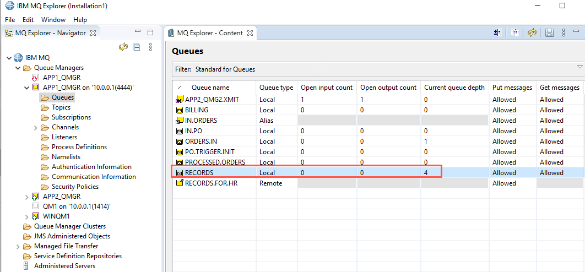Click the Administered Servers icon
The height and width of the screenshot is (272, 585).
tap(26, 265)
